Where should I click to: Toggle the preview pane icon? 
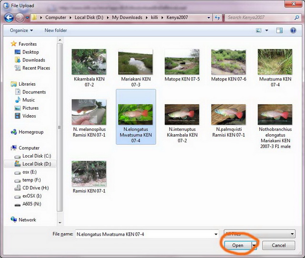pos(280,30)
